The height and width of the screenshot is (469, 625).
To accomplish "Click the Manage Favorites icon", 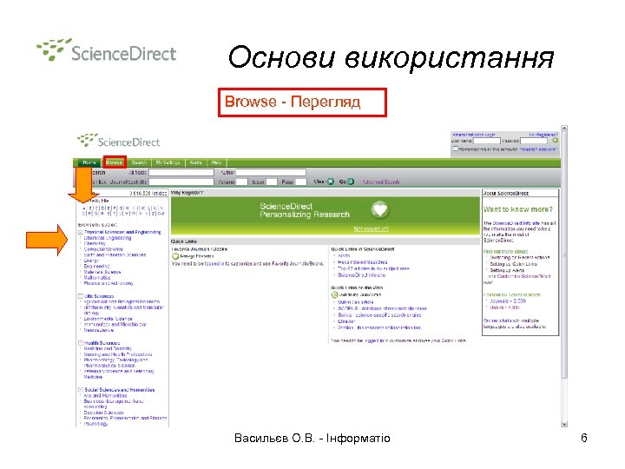I will 175,256.
